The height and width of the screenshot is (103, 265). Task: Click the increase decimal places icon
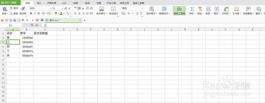(x=137, y=13)
